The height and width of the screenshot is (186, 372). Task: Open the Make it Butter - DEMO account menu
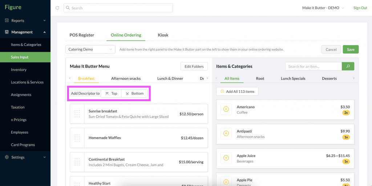tap(323, 8)
